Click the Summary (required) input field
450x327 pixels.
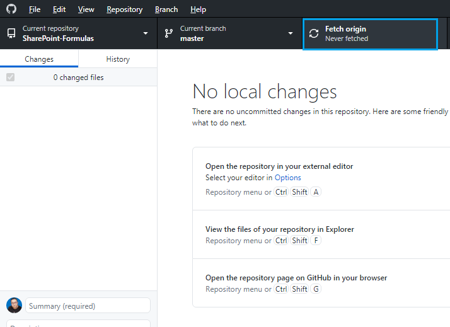[x=88, y=306]
